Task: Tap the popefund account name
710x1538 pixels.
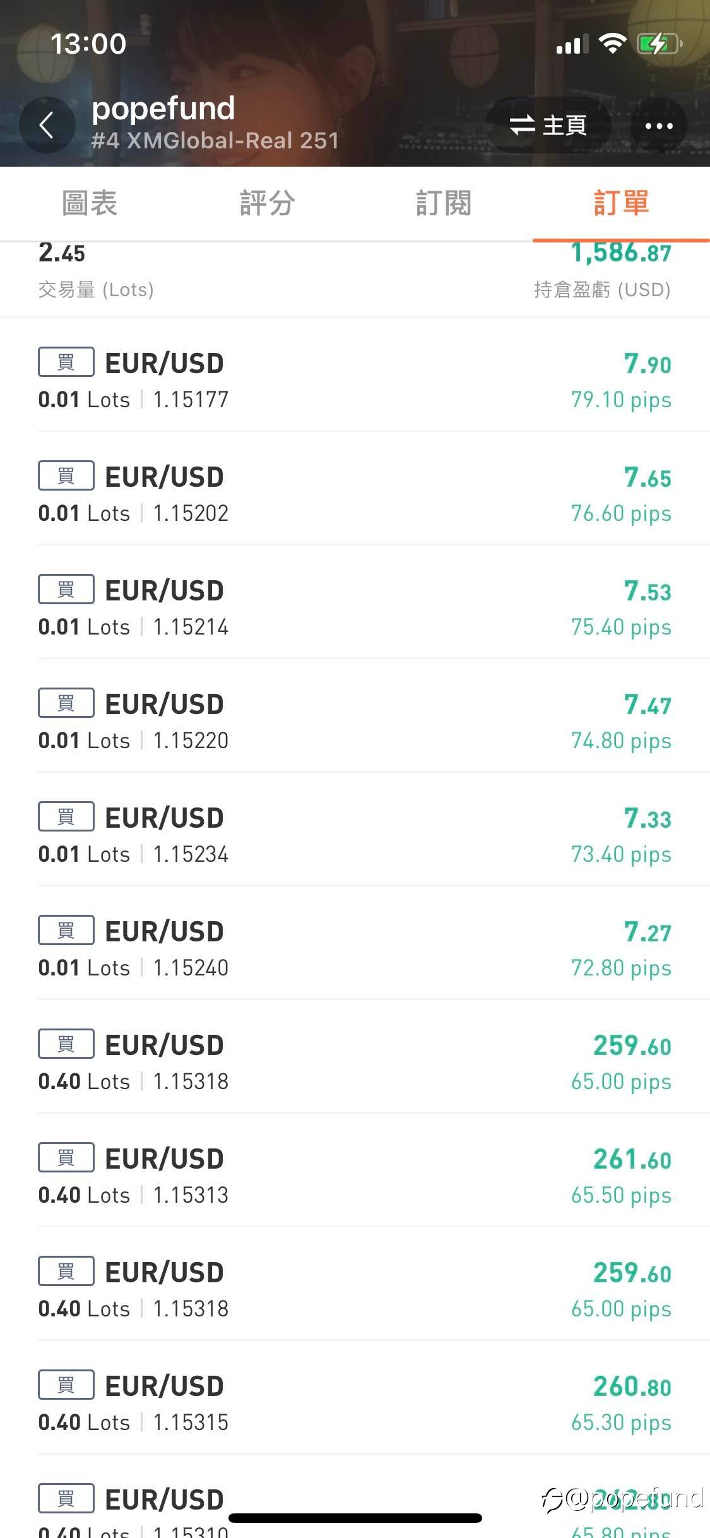Action: click(x=163, y=109)
